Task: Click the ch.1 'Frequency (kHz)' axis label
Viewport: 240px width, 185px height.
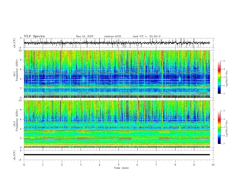Action: click(x=17, y=70)
